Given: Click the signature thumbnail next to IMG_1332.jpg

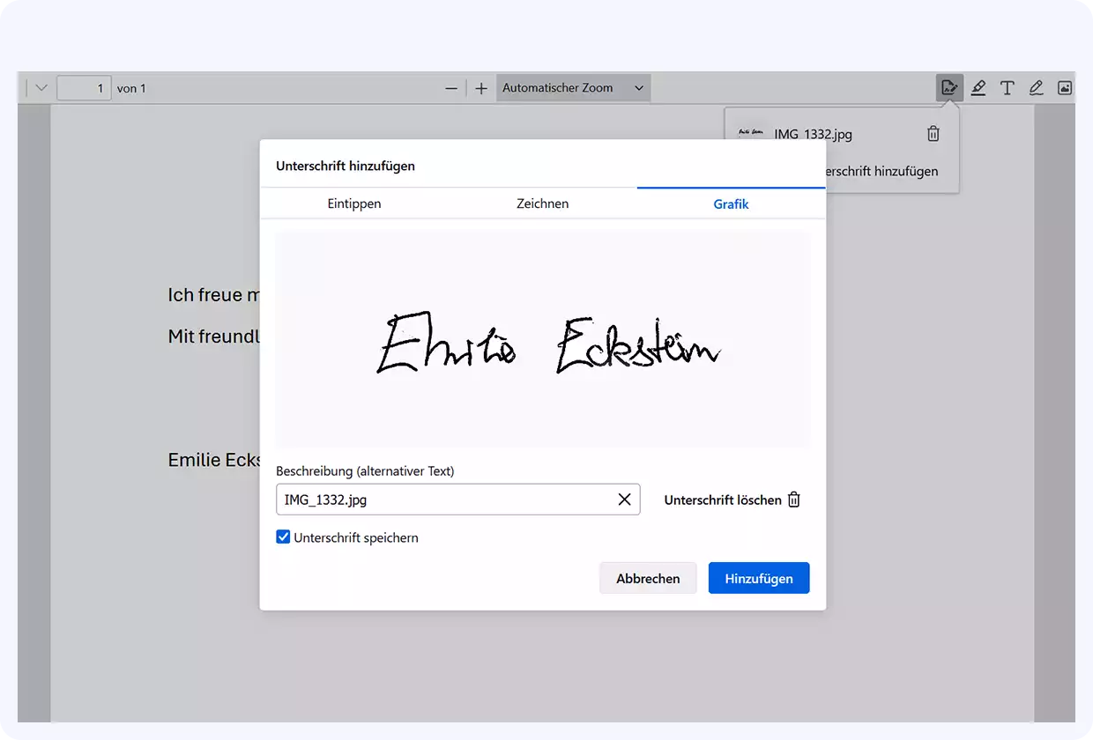Looking at the screenshot, I should tap(750, 132).
